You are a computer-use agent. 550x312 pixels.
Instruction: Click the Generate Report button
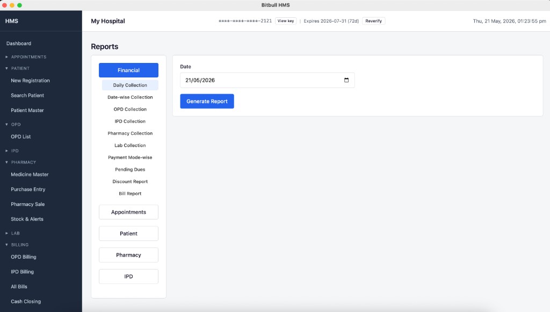pyautogui.click(x=207, y=101)
